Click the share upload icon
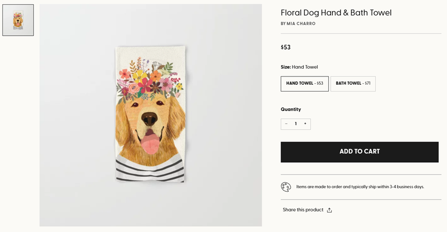This screenshot has width=447, height=232. (x=329, y=210)
